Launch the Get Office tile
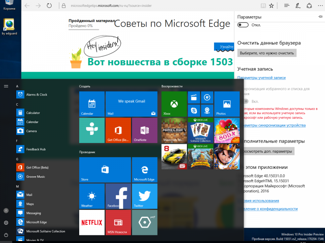325x243 pixels. click(118, 130)
